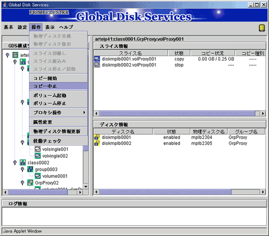The height and width of the screenshot is (236, 269).
Task: Select the class0002 class icon
Action: point(23,163)
